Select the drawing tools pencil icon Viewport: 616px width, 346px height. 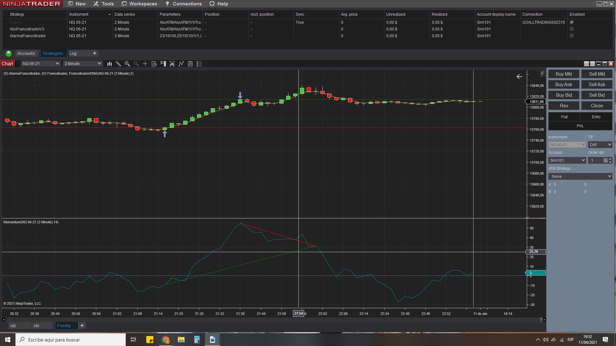click(x=118, y=64)
